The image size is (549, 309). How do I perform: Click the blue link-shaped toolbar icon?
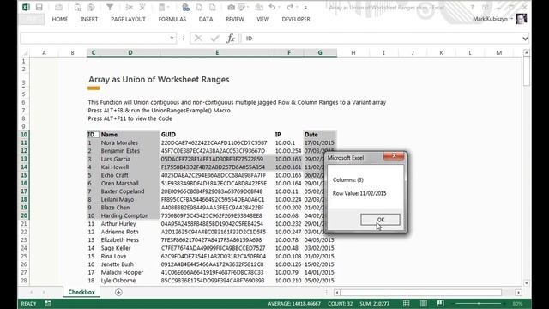click(x=186, y=7)
